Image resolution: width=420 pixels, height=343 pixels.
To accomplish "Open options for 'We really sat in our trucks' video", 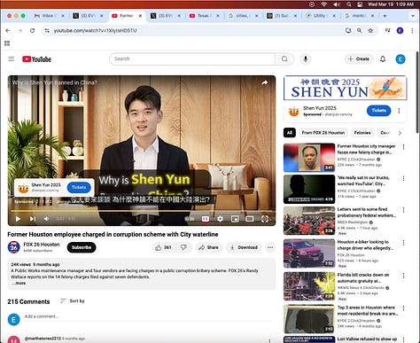I will pos(403,178).
